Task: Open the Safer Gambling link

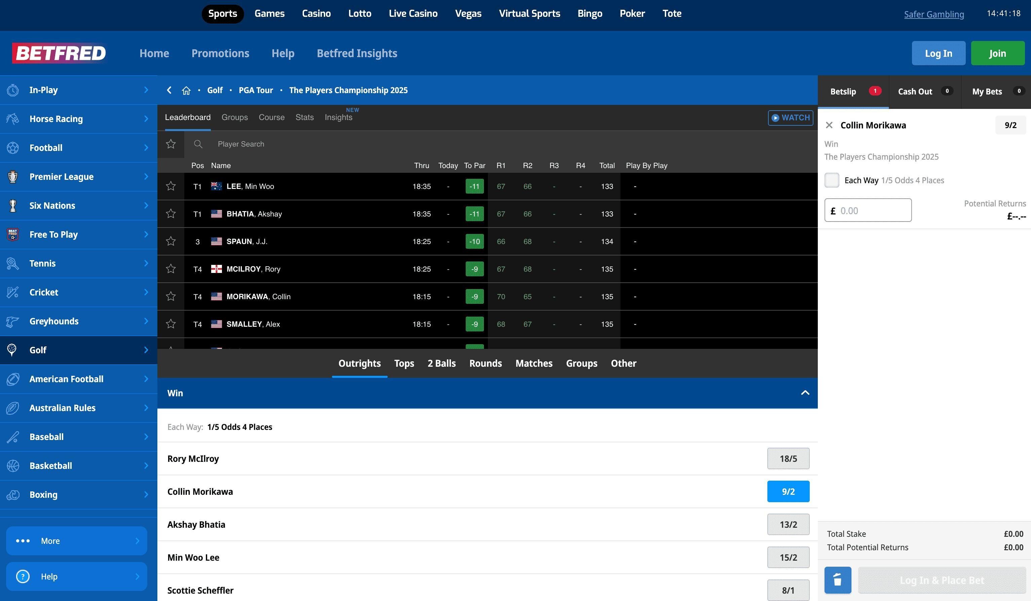Action: (x=933, y=14)
